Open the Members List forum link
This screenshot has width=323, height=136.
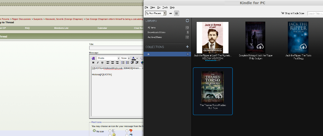(61, 28)
